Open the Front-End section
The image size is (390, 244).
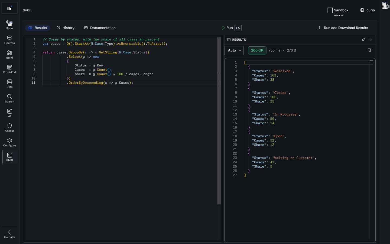[9, 69]
